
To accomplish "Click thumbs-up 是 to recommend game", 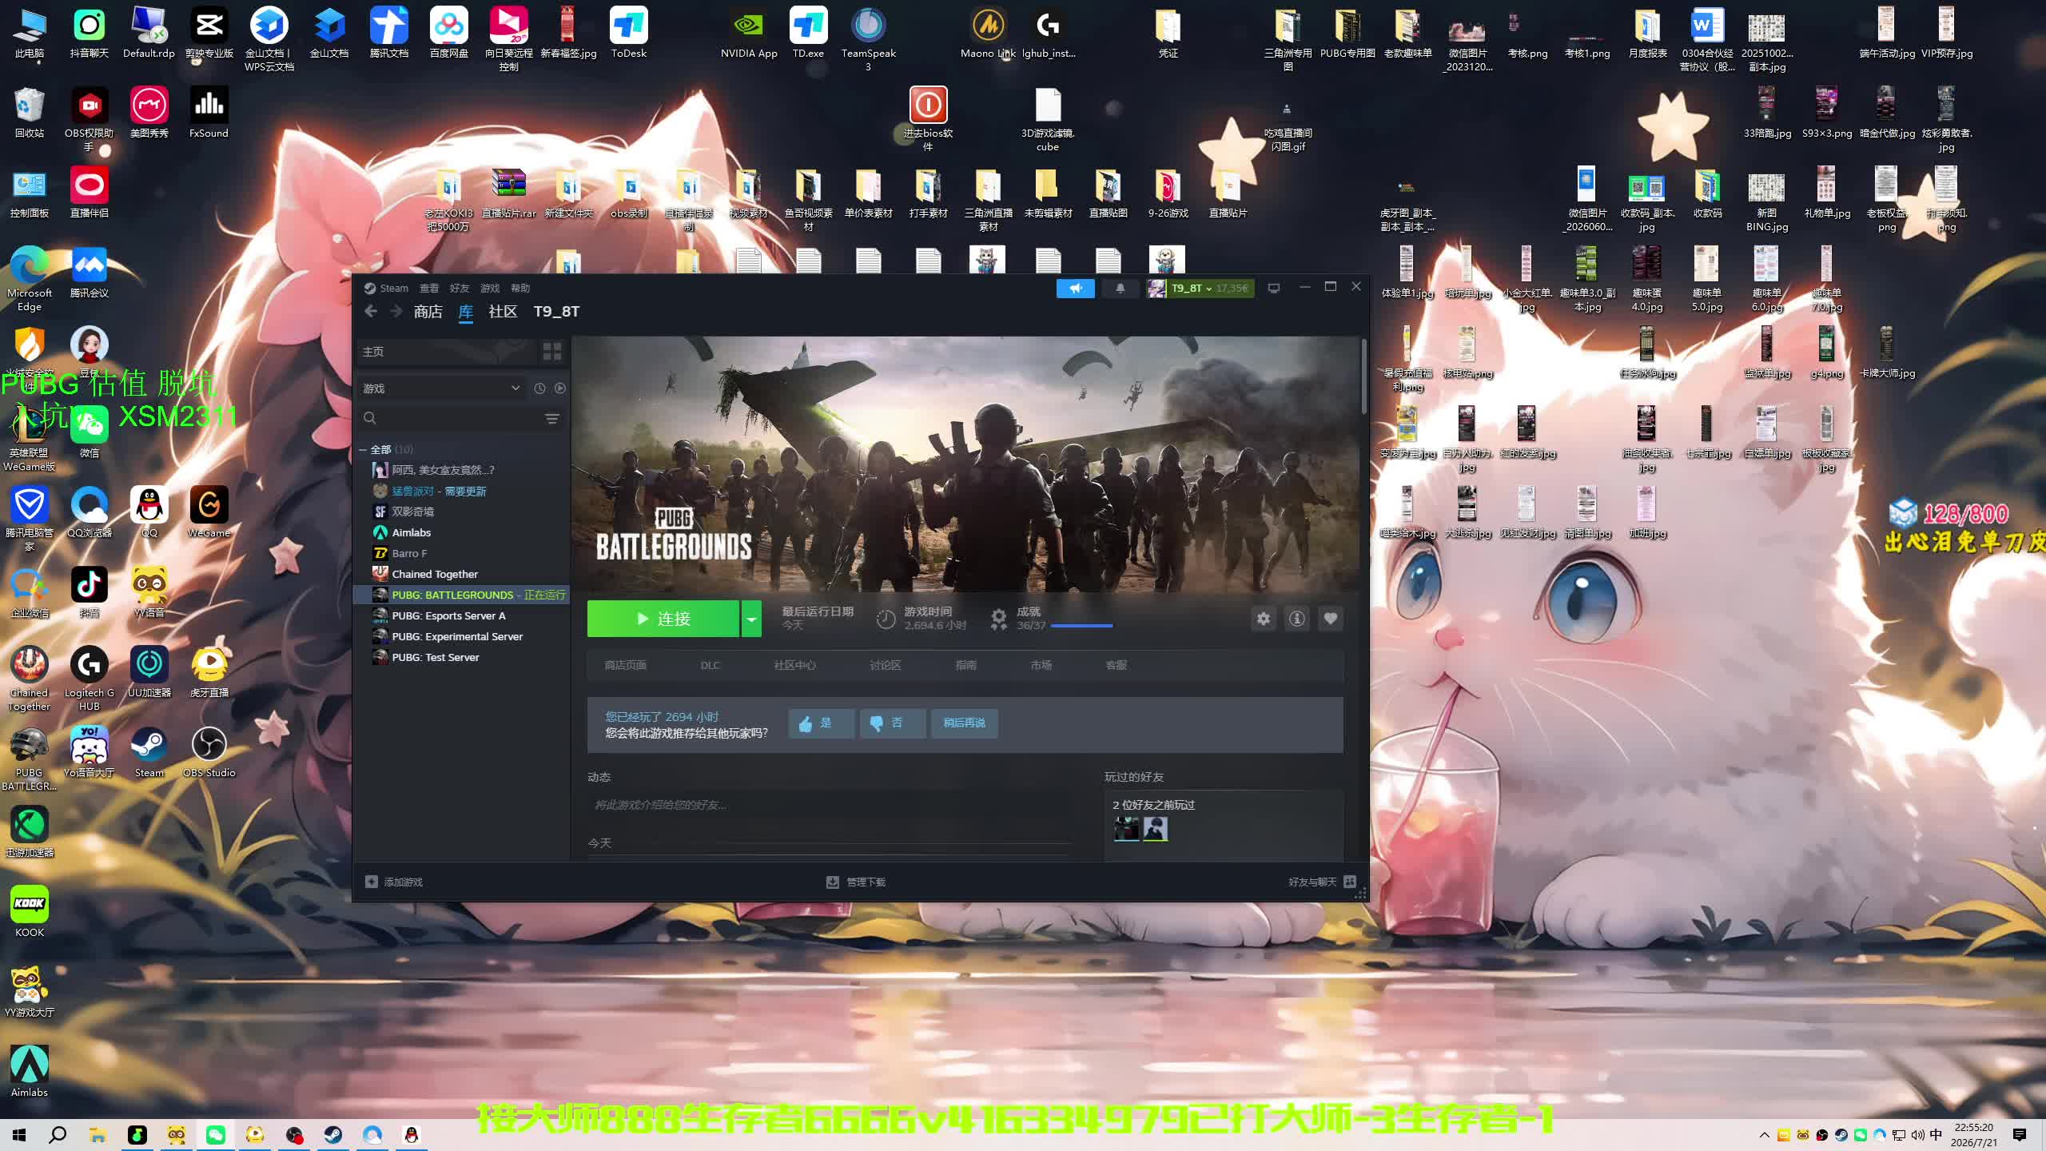I will tap(821, 723).
